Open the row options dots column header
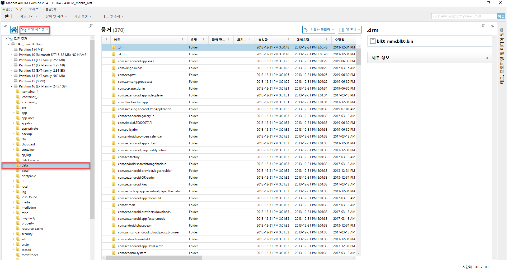Image resolution: width=507 pixels, height=274 pixels. [106, 40]
